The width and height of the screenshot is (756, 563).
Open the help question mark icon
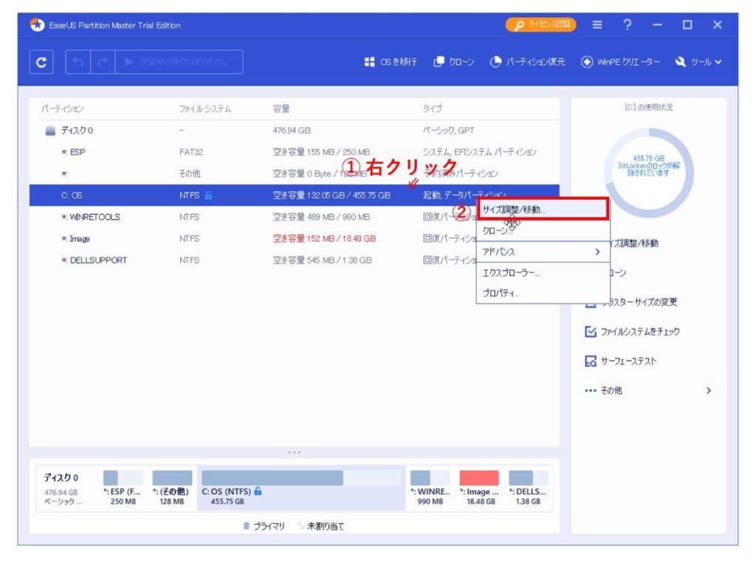pyautogui.click(x=627, y=24)
